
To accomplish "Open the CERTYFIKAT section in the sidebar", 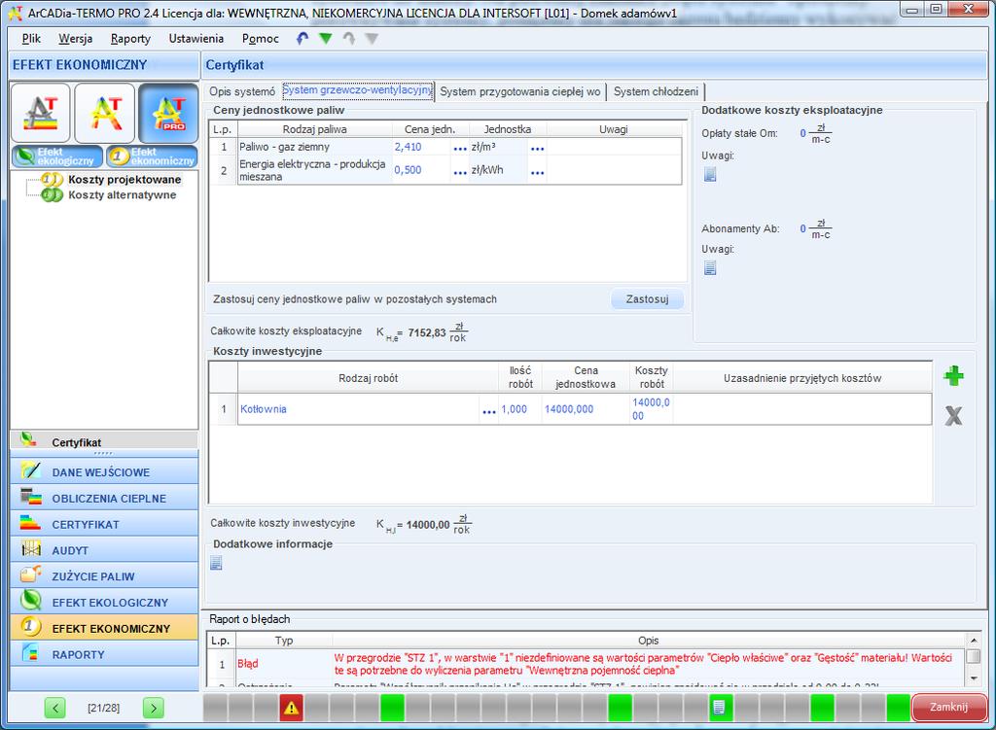I will [104, 524].
